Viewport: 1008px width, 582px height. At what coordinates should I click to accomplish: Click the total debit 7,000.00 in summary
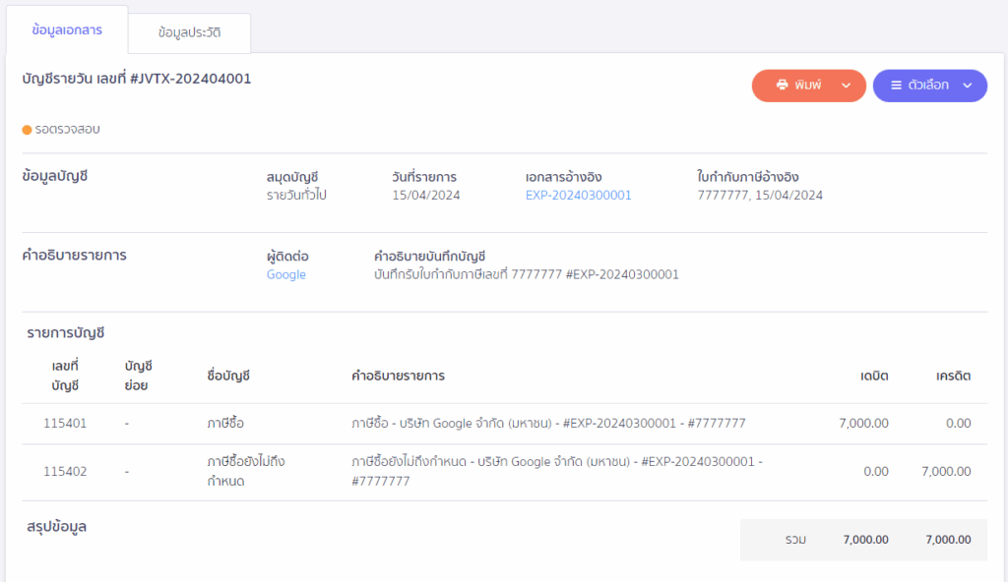[866, 541]
